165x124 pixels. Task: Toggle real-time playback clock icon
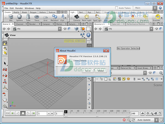pos(148,113)
